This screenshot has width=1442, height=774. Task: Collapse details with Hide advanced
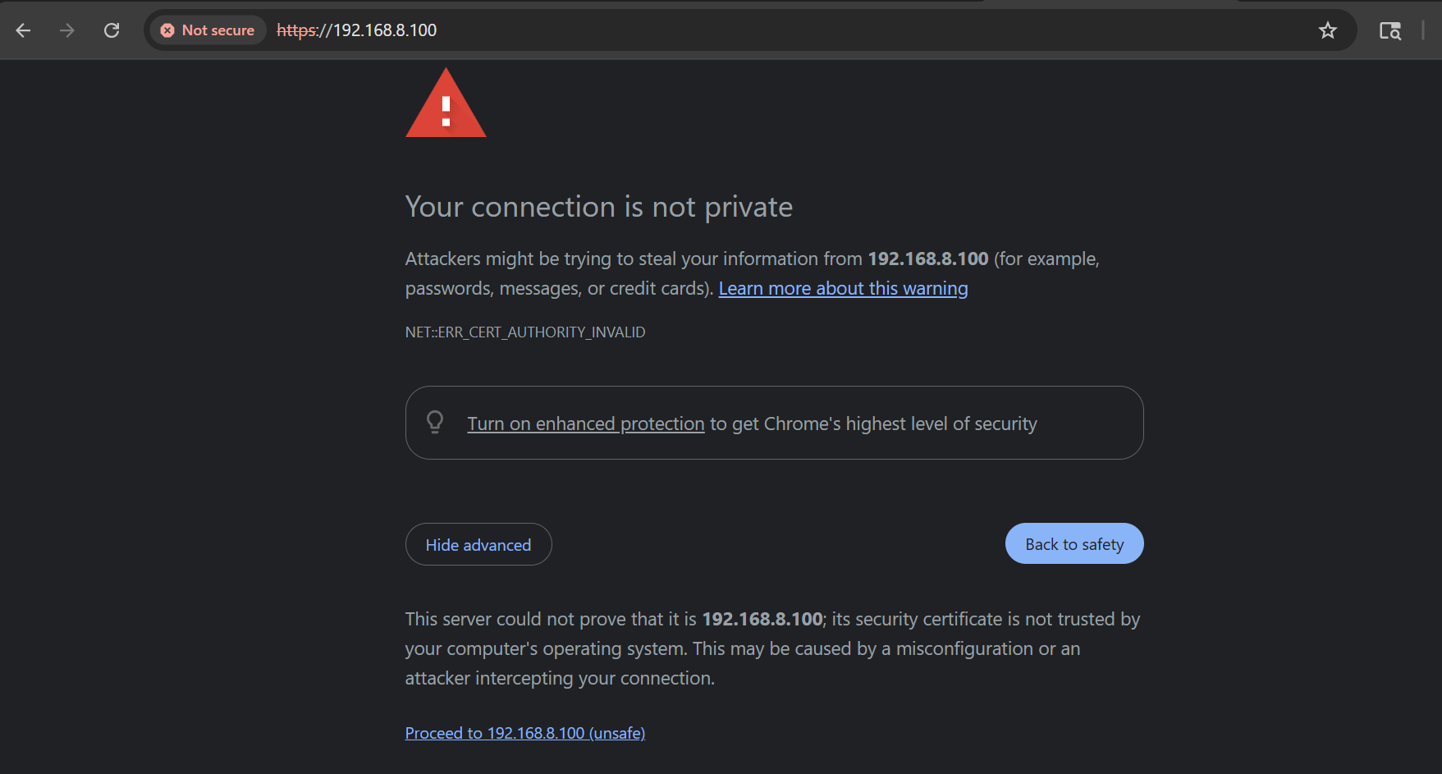[478, 545]
